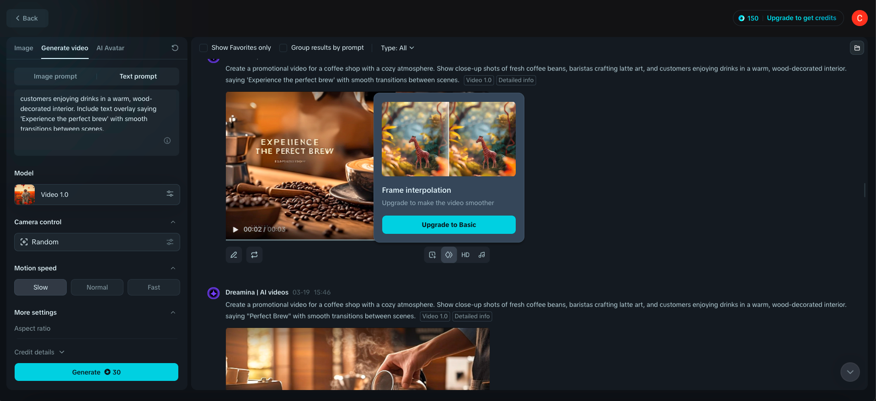Screen dimensions: 876x401
Task: Collapse the More settings section
Action: click(173, 312)
